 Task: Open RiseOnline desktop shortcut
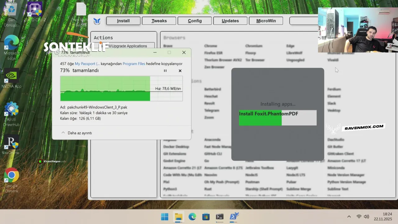pyautogui.click(x=12, y=145)
